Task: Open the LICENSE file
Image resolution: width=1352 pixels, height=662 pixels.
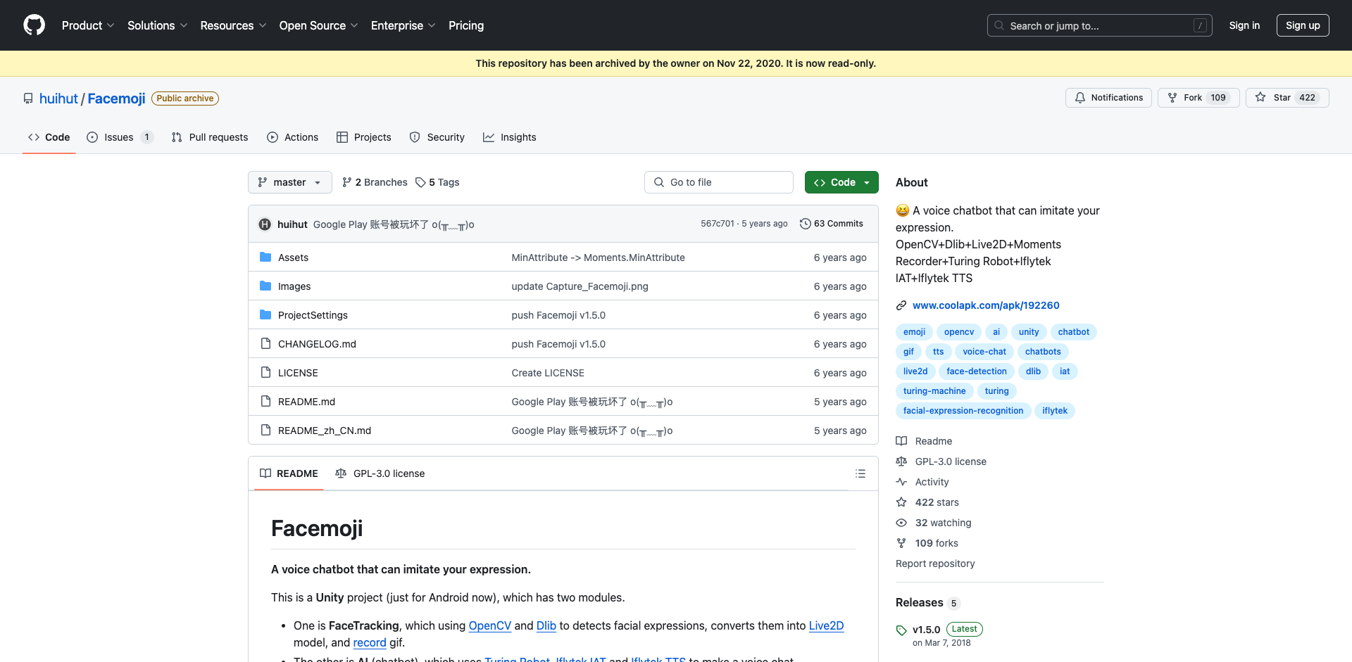Action: point(298,373)
